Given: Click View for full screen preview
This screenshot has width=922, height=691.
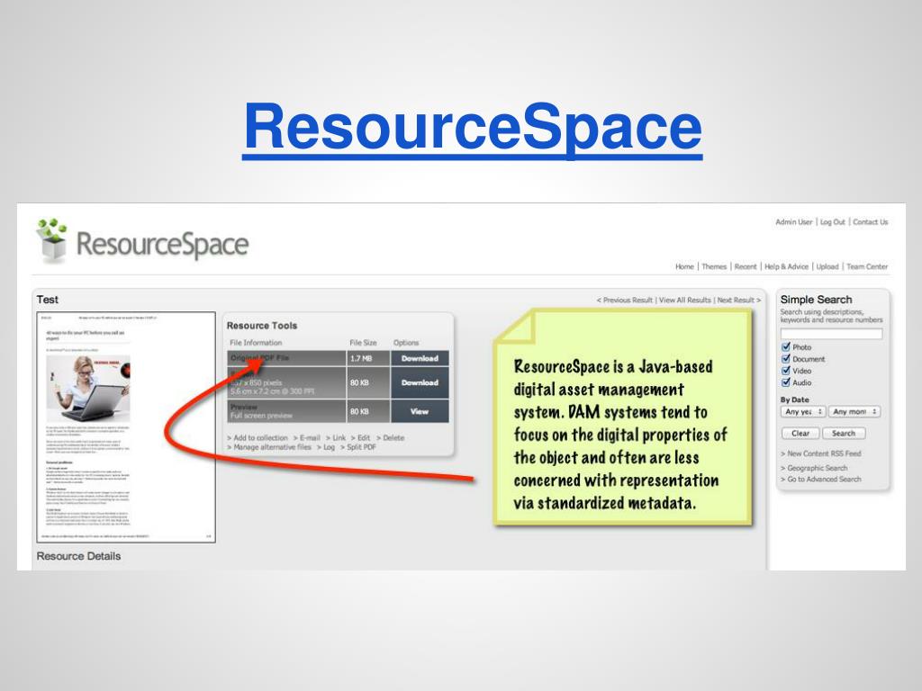Looking at the screenshot, I should click(420, 411).
